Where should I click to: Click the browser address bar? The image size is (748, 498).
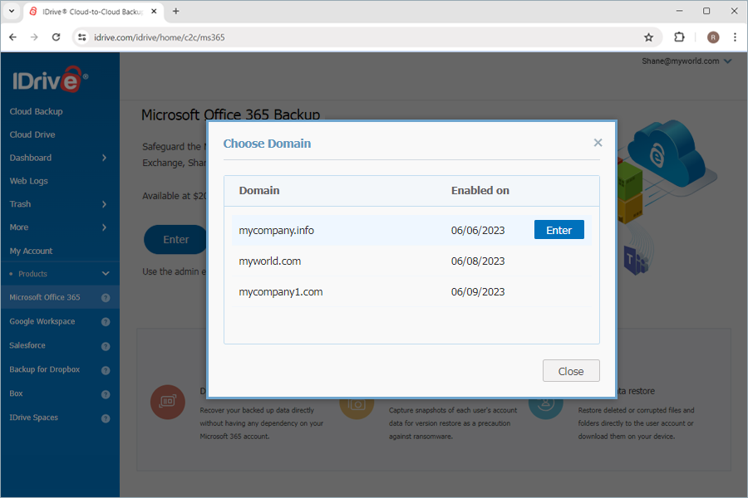click(x=249, y=37)
